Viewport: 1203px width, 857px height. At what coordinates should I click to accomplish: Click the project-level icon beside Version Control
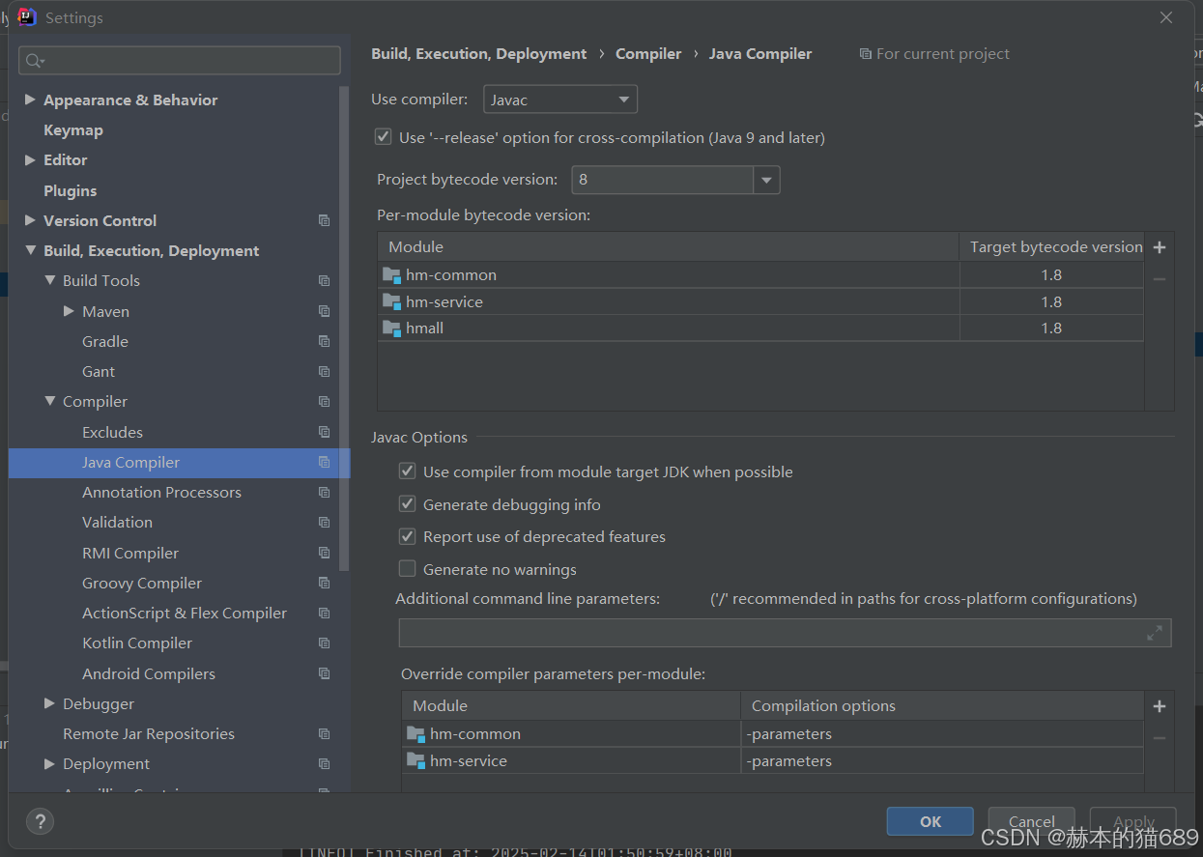pos(325,220)
